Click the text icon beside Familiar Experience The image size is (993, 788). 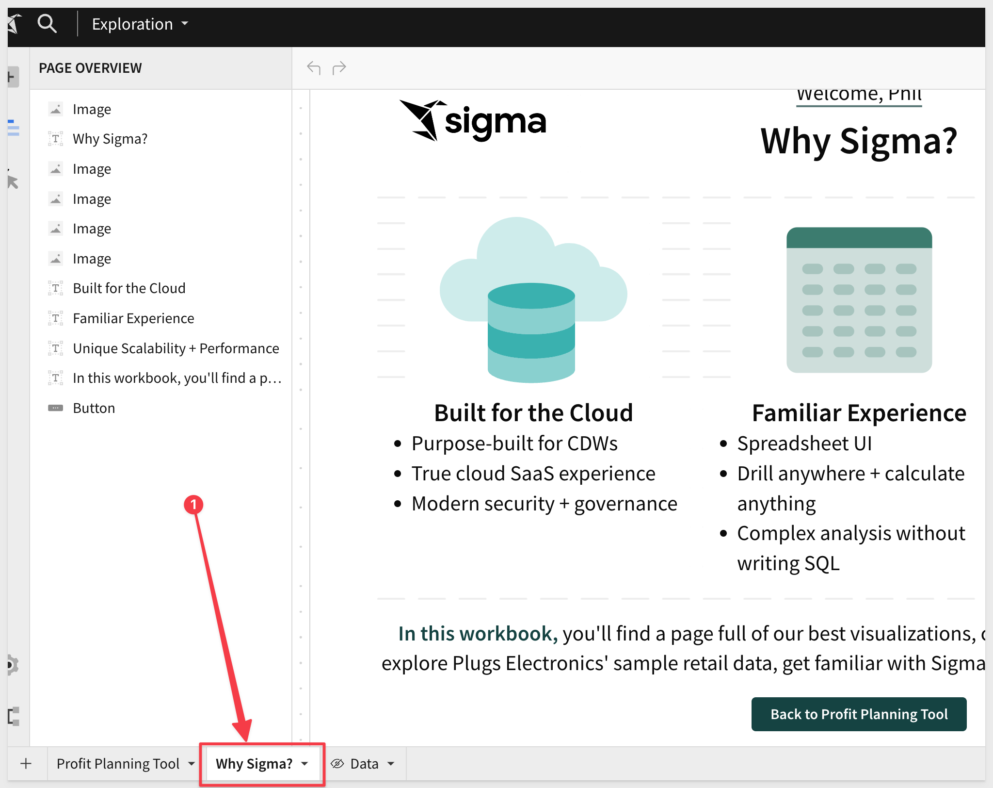click(55, 318)
